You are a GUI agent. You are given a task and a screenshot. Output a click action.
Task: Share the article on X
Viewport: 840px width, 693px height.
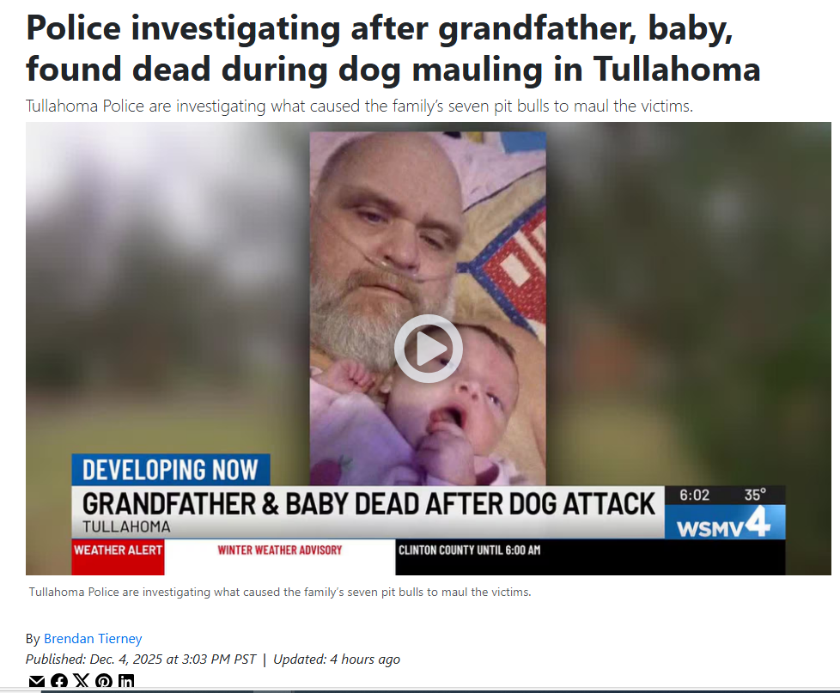pos(81,681)
